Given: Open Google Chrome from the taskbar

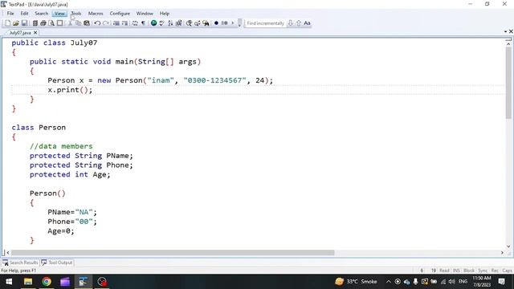Looking at the screenshot, I should coord(47,282).
